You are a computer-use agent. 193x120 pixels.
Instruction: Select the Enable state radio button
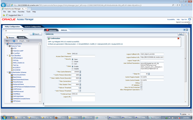click(73, 66)
